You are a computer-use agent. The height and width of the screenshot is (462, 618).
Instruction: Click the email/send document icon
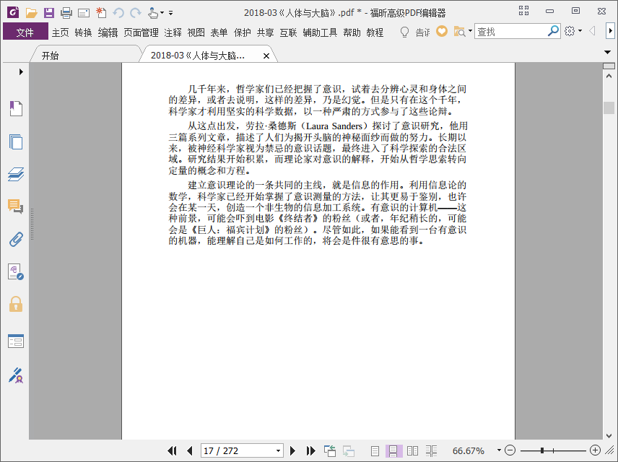[84, 14]
